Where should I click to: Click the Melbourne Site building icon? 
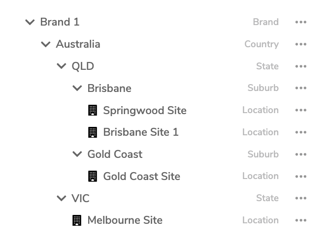click(x=77, y=220)
